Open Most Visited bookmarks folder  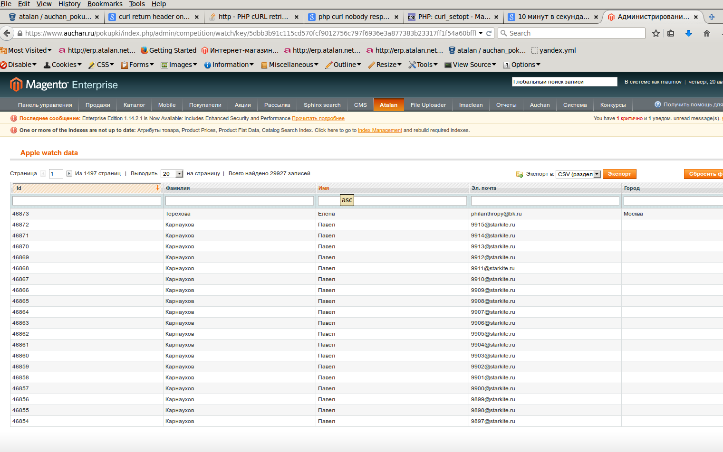tap(26, 50)
